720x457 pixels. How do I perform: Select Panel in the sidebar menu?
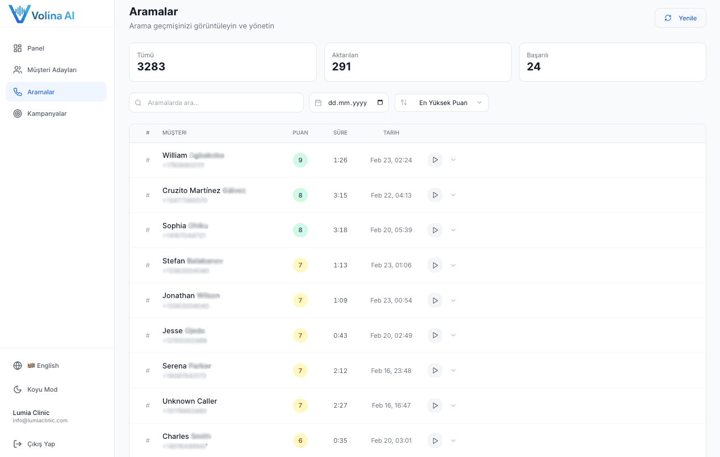click(35, 48)
